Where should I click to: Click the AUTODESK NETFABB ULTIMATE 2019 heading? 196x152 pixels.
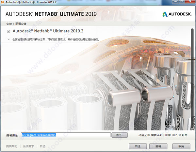coord(51,14)
